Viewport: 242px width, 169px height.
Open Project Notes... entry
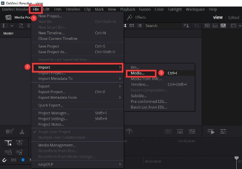click(77, 124)
